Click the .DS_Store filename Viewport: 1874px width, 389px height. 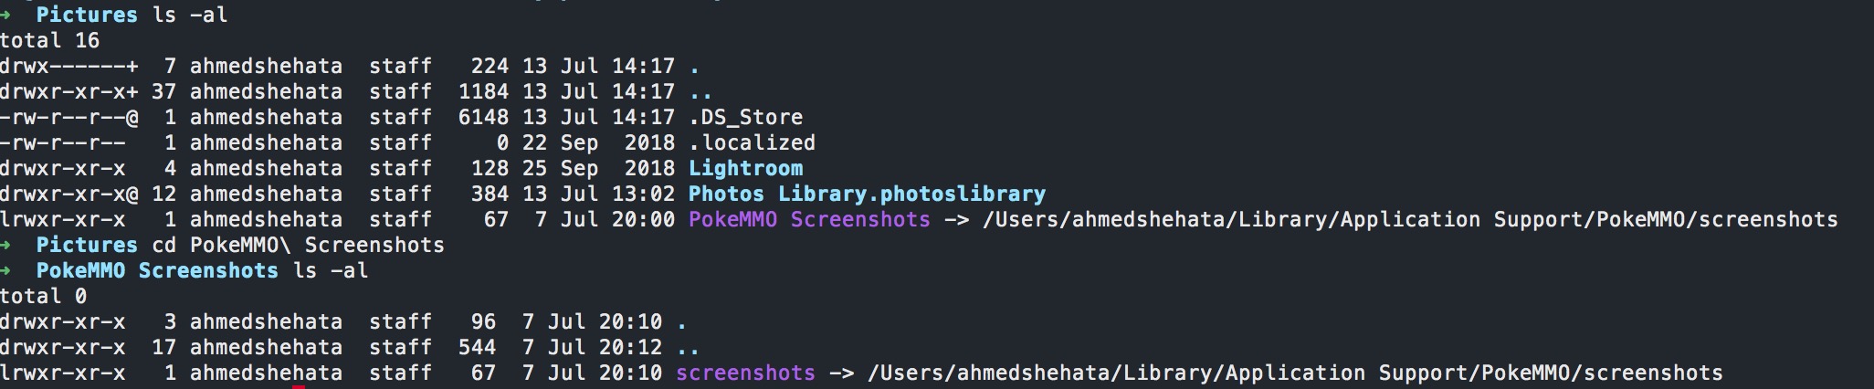(x=745, y=117)
